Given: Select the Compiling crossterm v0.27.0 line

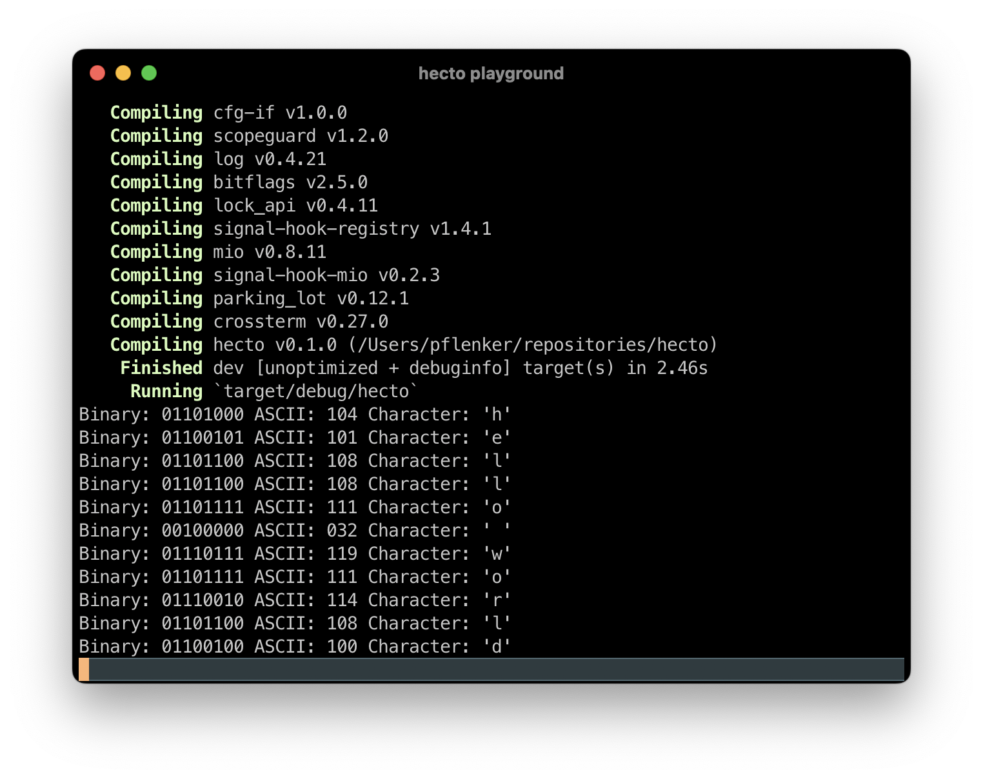Looking at the screenshot, I should click(x=250, y=321).
